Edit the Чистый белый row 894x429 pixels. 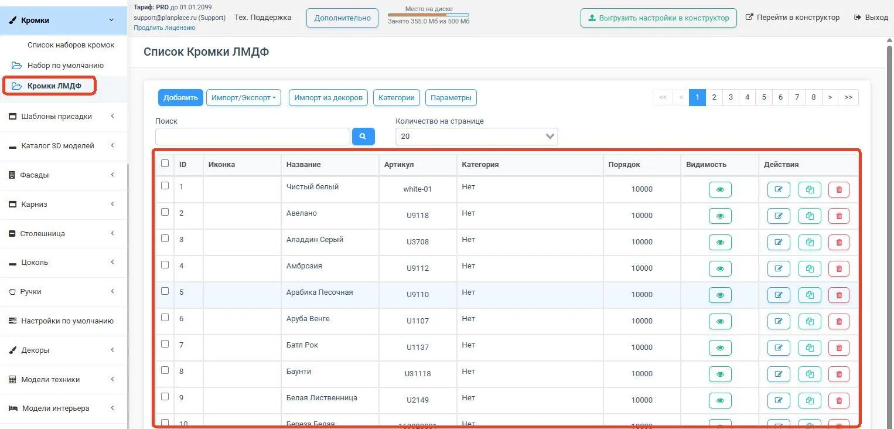(x=779, y=189)
